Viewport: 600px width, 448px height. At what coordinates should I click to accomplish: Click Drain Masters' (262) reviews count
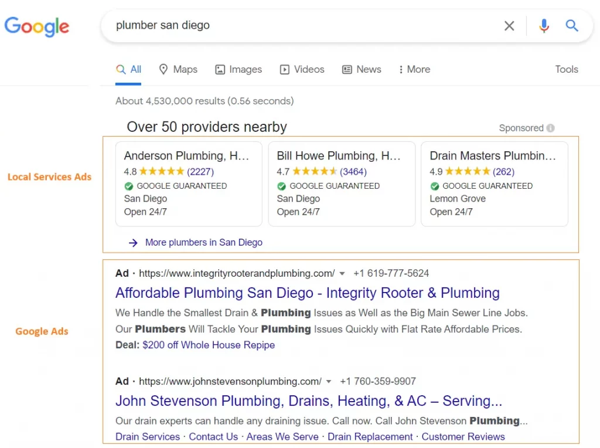point(503,172)
